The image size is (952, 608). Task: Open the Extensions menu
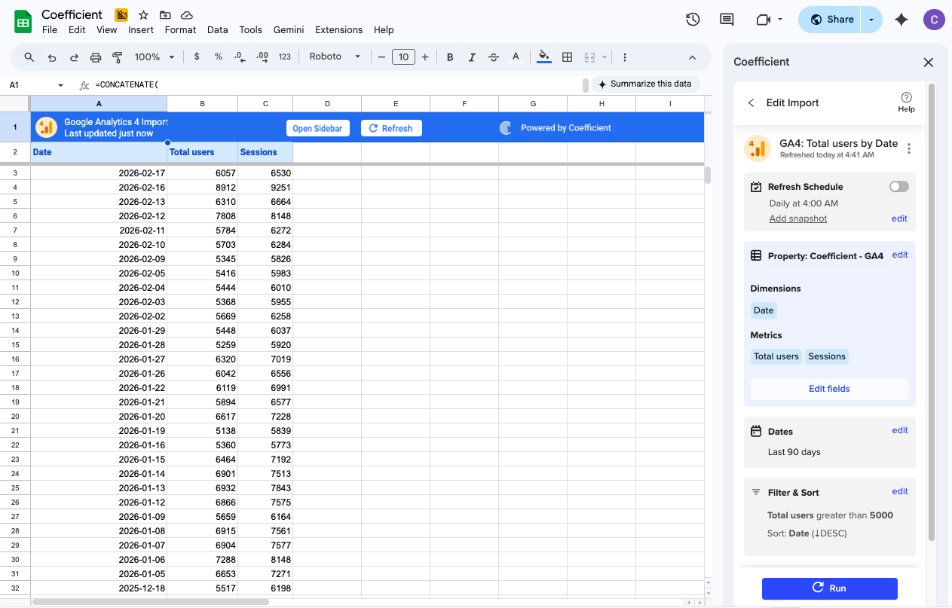(x=338, y=30)
